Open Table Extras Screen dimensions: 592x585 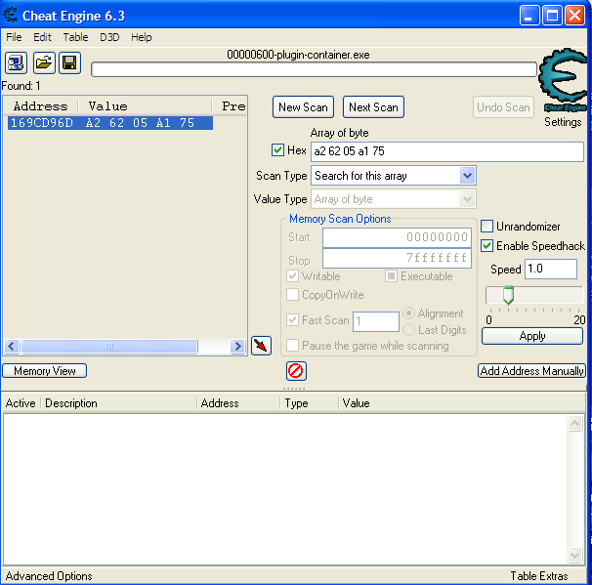click(x=539, y=576)
